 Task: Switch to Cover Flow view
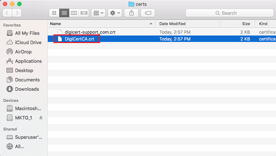pyautogui.click(x=84, y=13)
